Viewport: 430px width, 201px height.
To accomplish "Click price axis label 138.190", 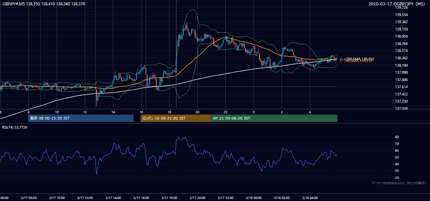I will pyautogui.click(x=401, y=65).
